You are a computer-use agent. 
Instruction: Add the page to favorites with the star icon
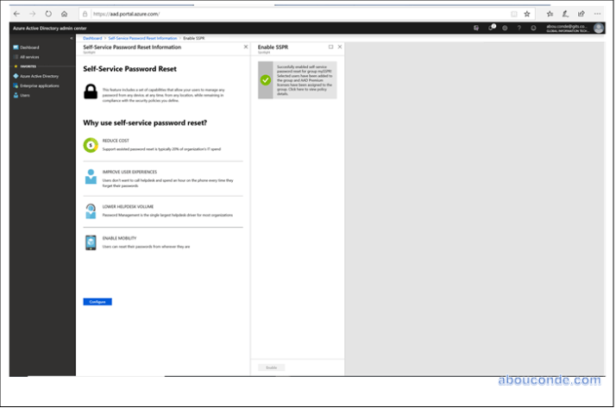(x=527, y=14)
